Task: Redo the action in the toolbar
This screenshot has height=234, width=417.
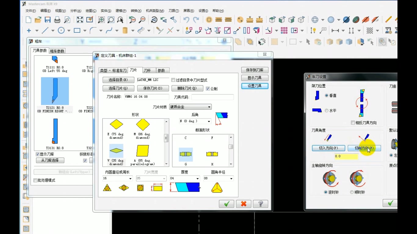Action: (196, 20)
